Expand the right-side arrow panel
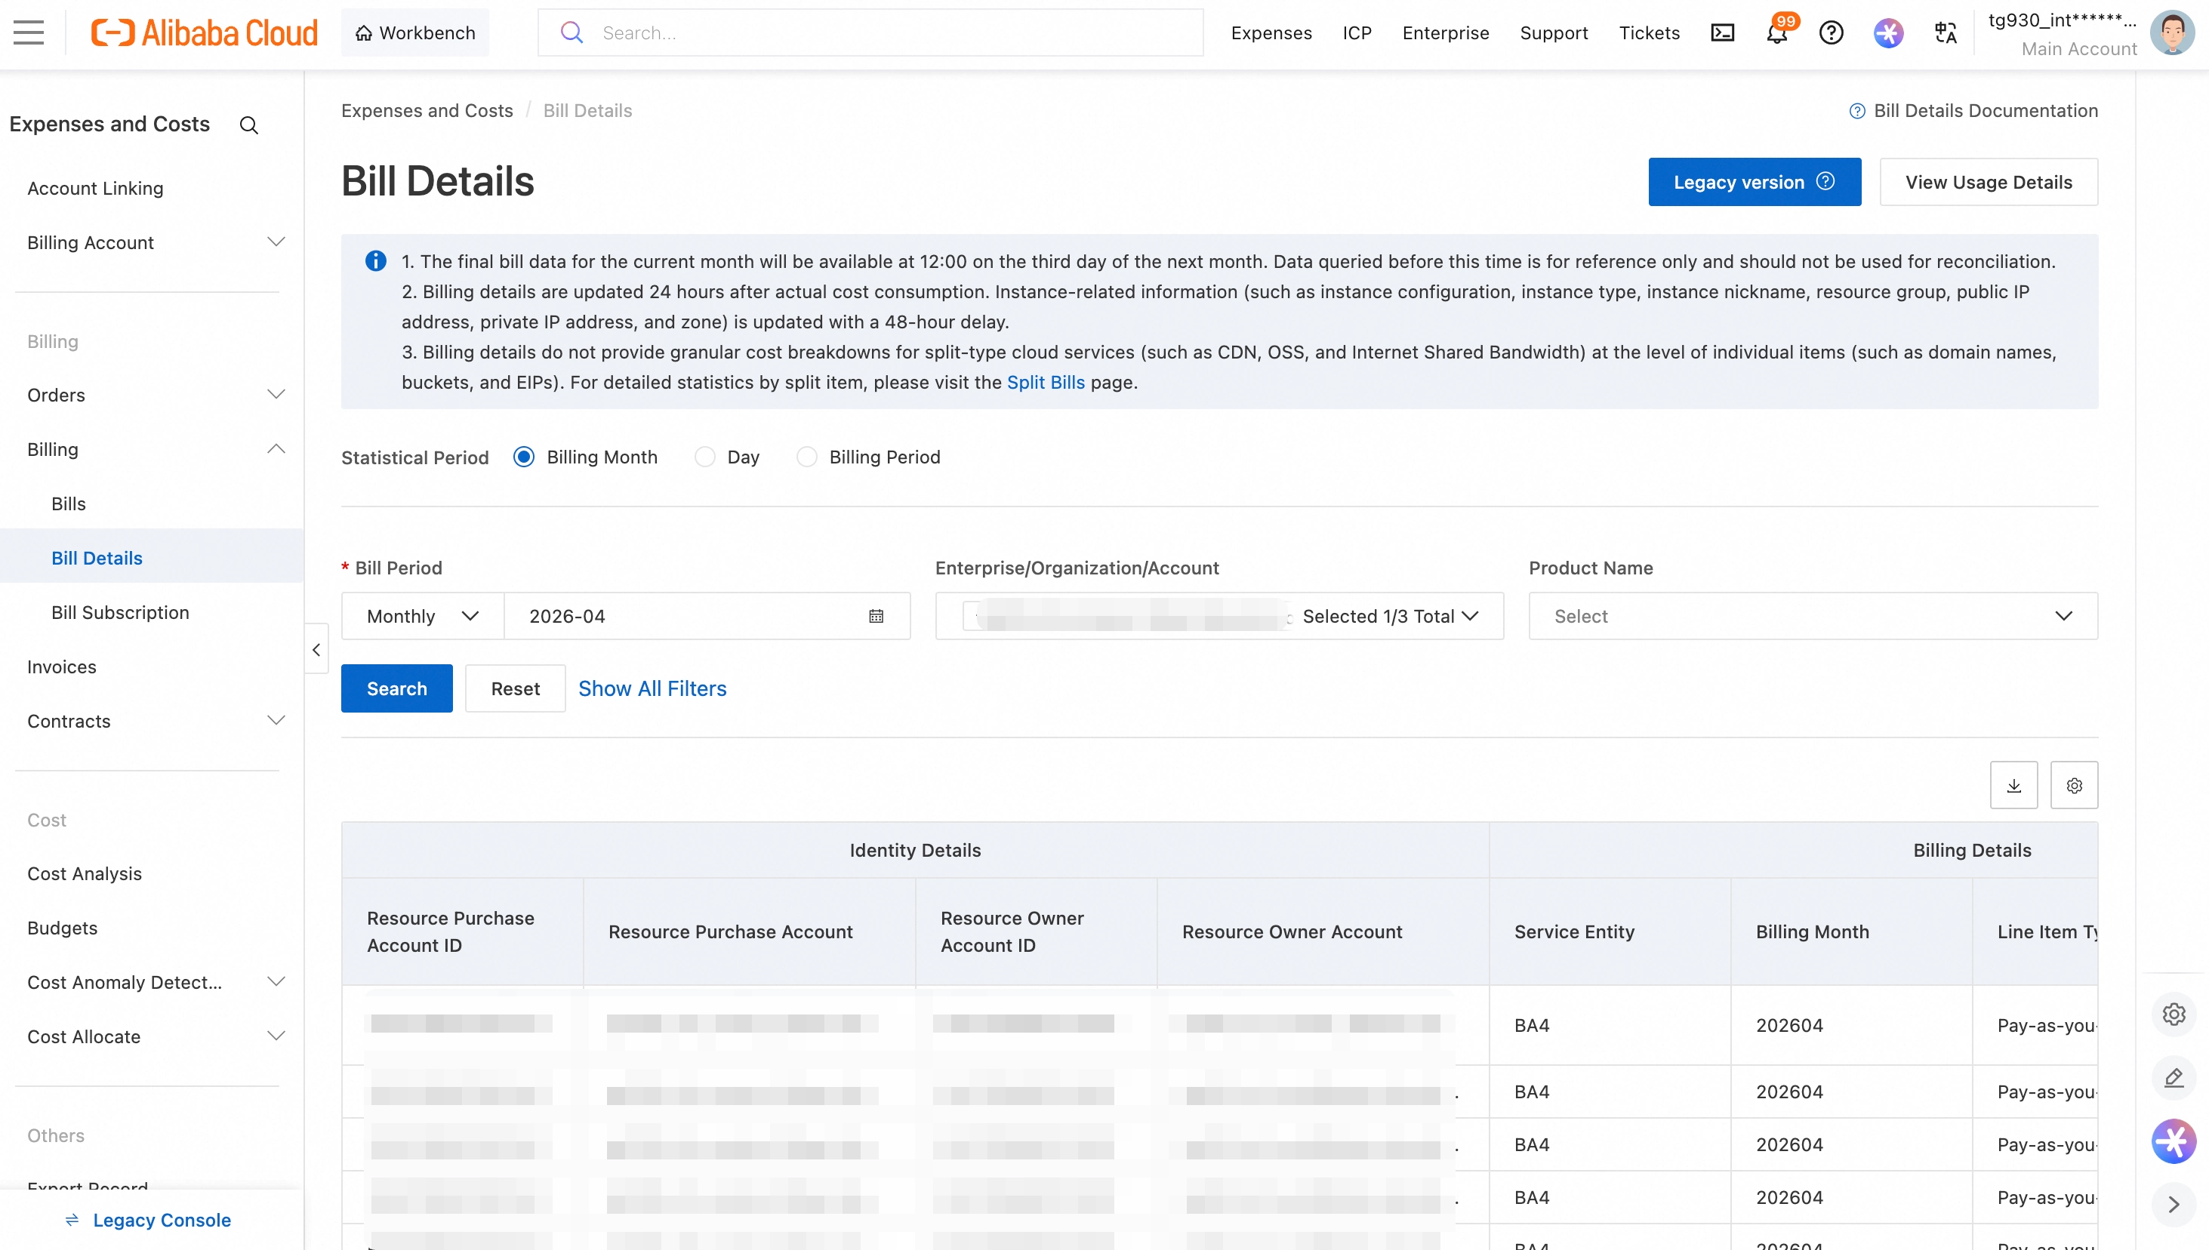This screenshot has width=2209, height=1250. pyautogui.click(x=2173, y=1205)
